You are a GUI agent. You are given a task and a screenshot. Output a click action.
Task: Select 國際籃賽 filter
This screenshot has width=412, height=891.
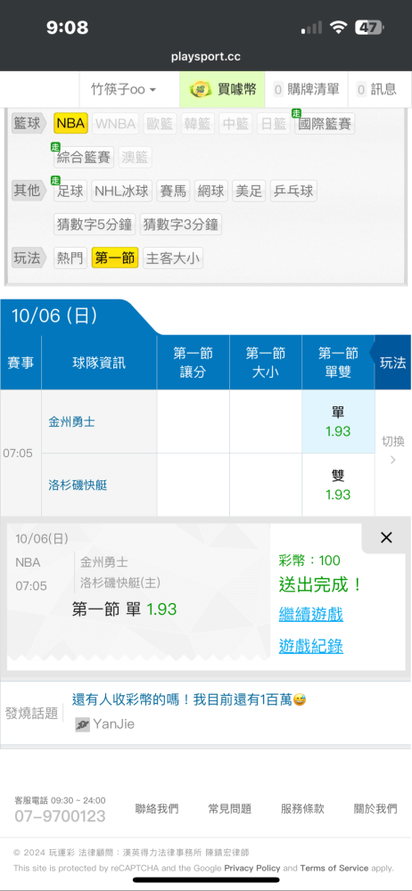(325, 123)
